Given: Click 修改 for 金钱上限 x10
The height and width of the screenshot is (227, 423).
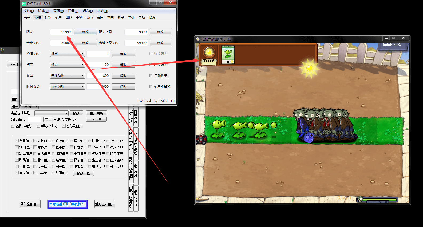Looking at the screenshot, I should click(160, 43).
